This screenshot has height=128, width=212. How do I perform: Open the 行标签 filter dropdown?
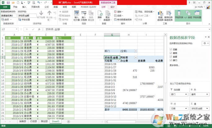point(118,61)
